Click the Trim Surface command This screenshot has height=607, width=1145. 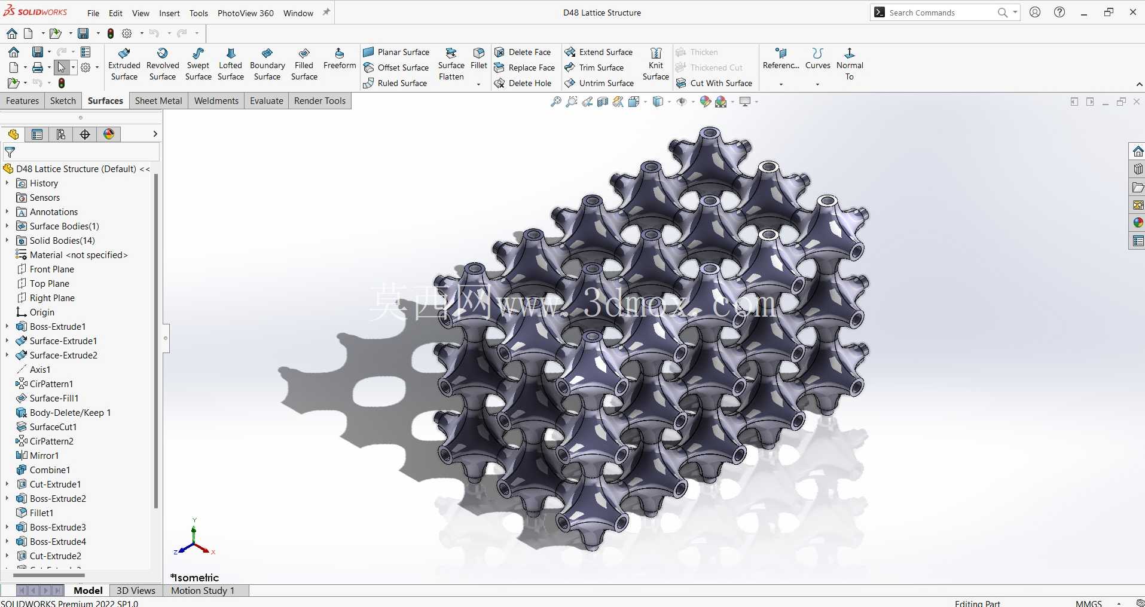pos(594,68)
